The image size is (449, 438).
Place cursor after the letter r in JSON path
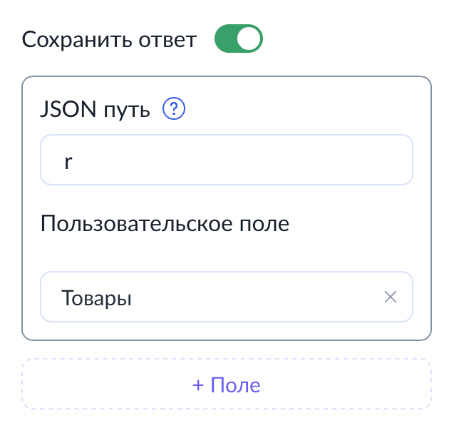73,162
